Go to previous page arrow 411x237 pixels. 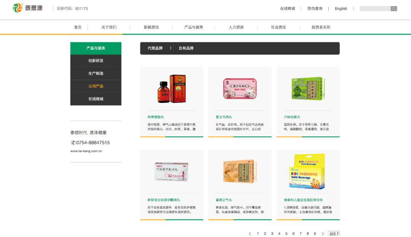250,234
